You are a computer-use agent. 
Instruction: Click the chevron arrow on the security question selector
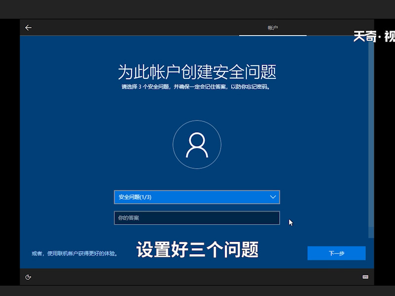coord(273,197)
